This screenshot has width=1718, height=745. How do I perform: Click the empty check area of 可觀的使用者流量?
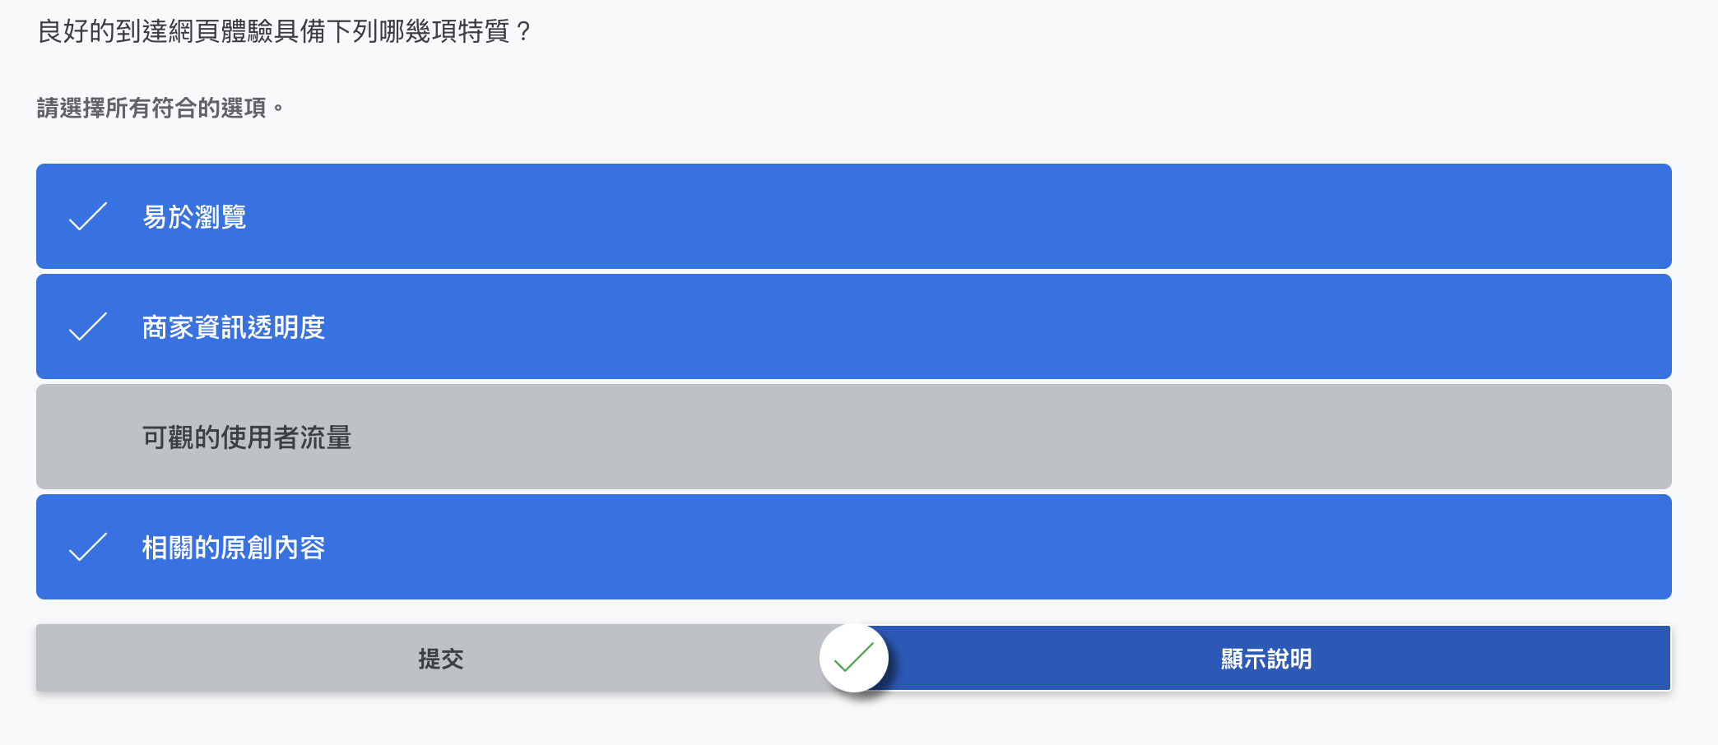tap(87, 437)
